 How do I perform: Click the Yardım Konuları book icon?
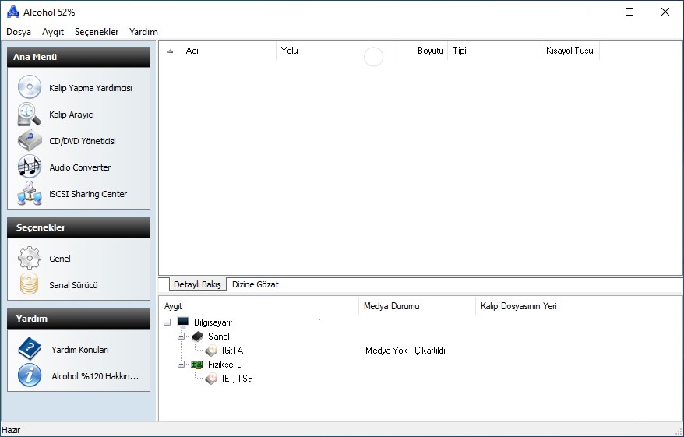pos(30,349)
